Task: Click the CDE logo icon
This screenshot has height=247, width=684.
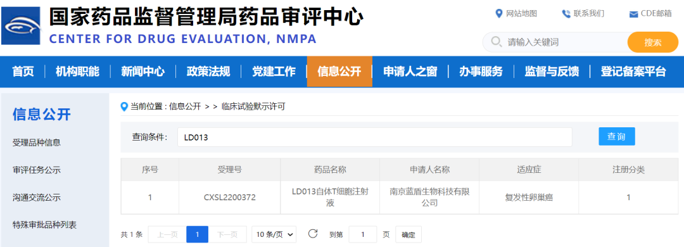Action: pos(21,25)
